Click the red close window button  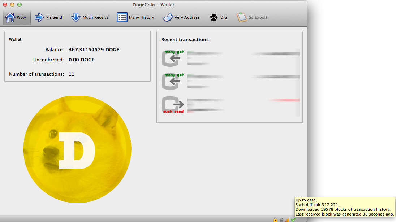pyautogui.click(x=5, y=5)
